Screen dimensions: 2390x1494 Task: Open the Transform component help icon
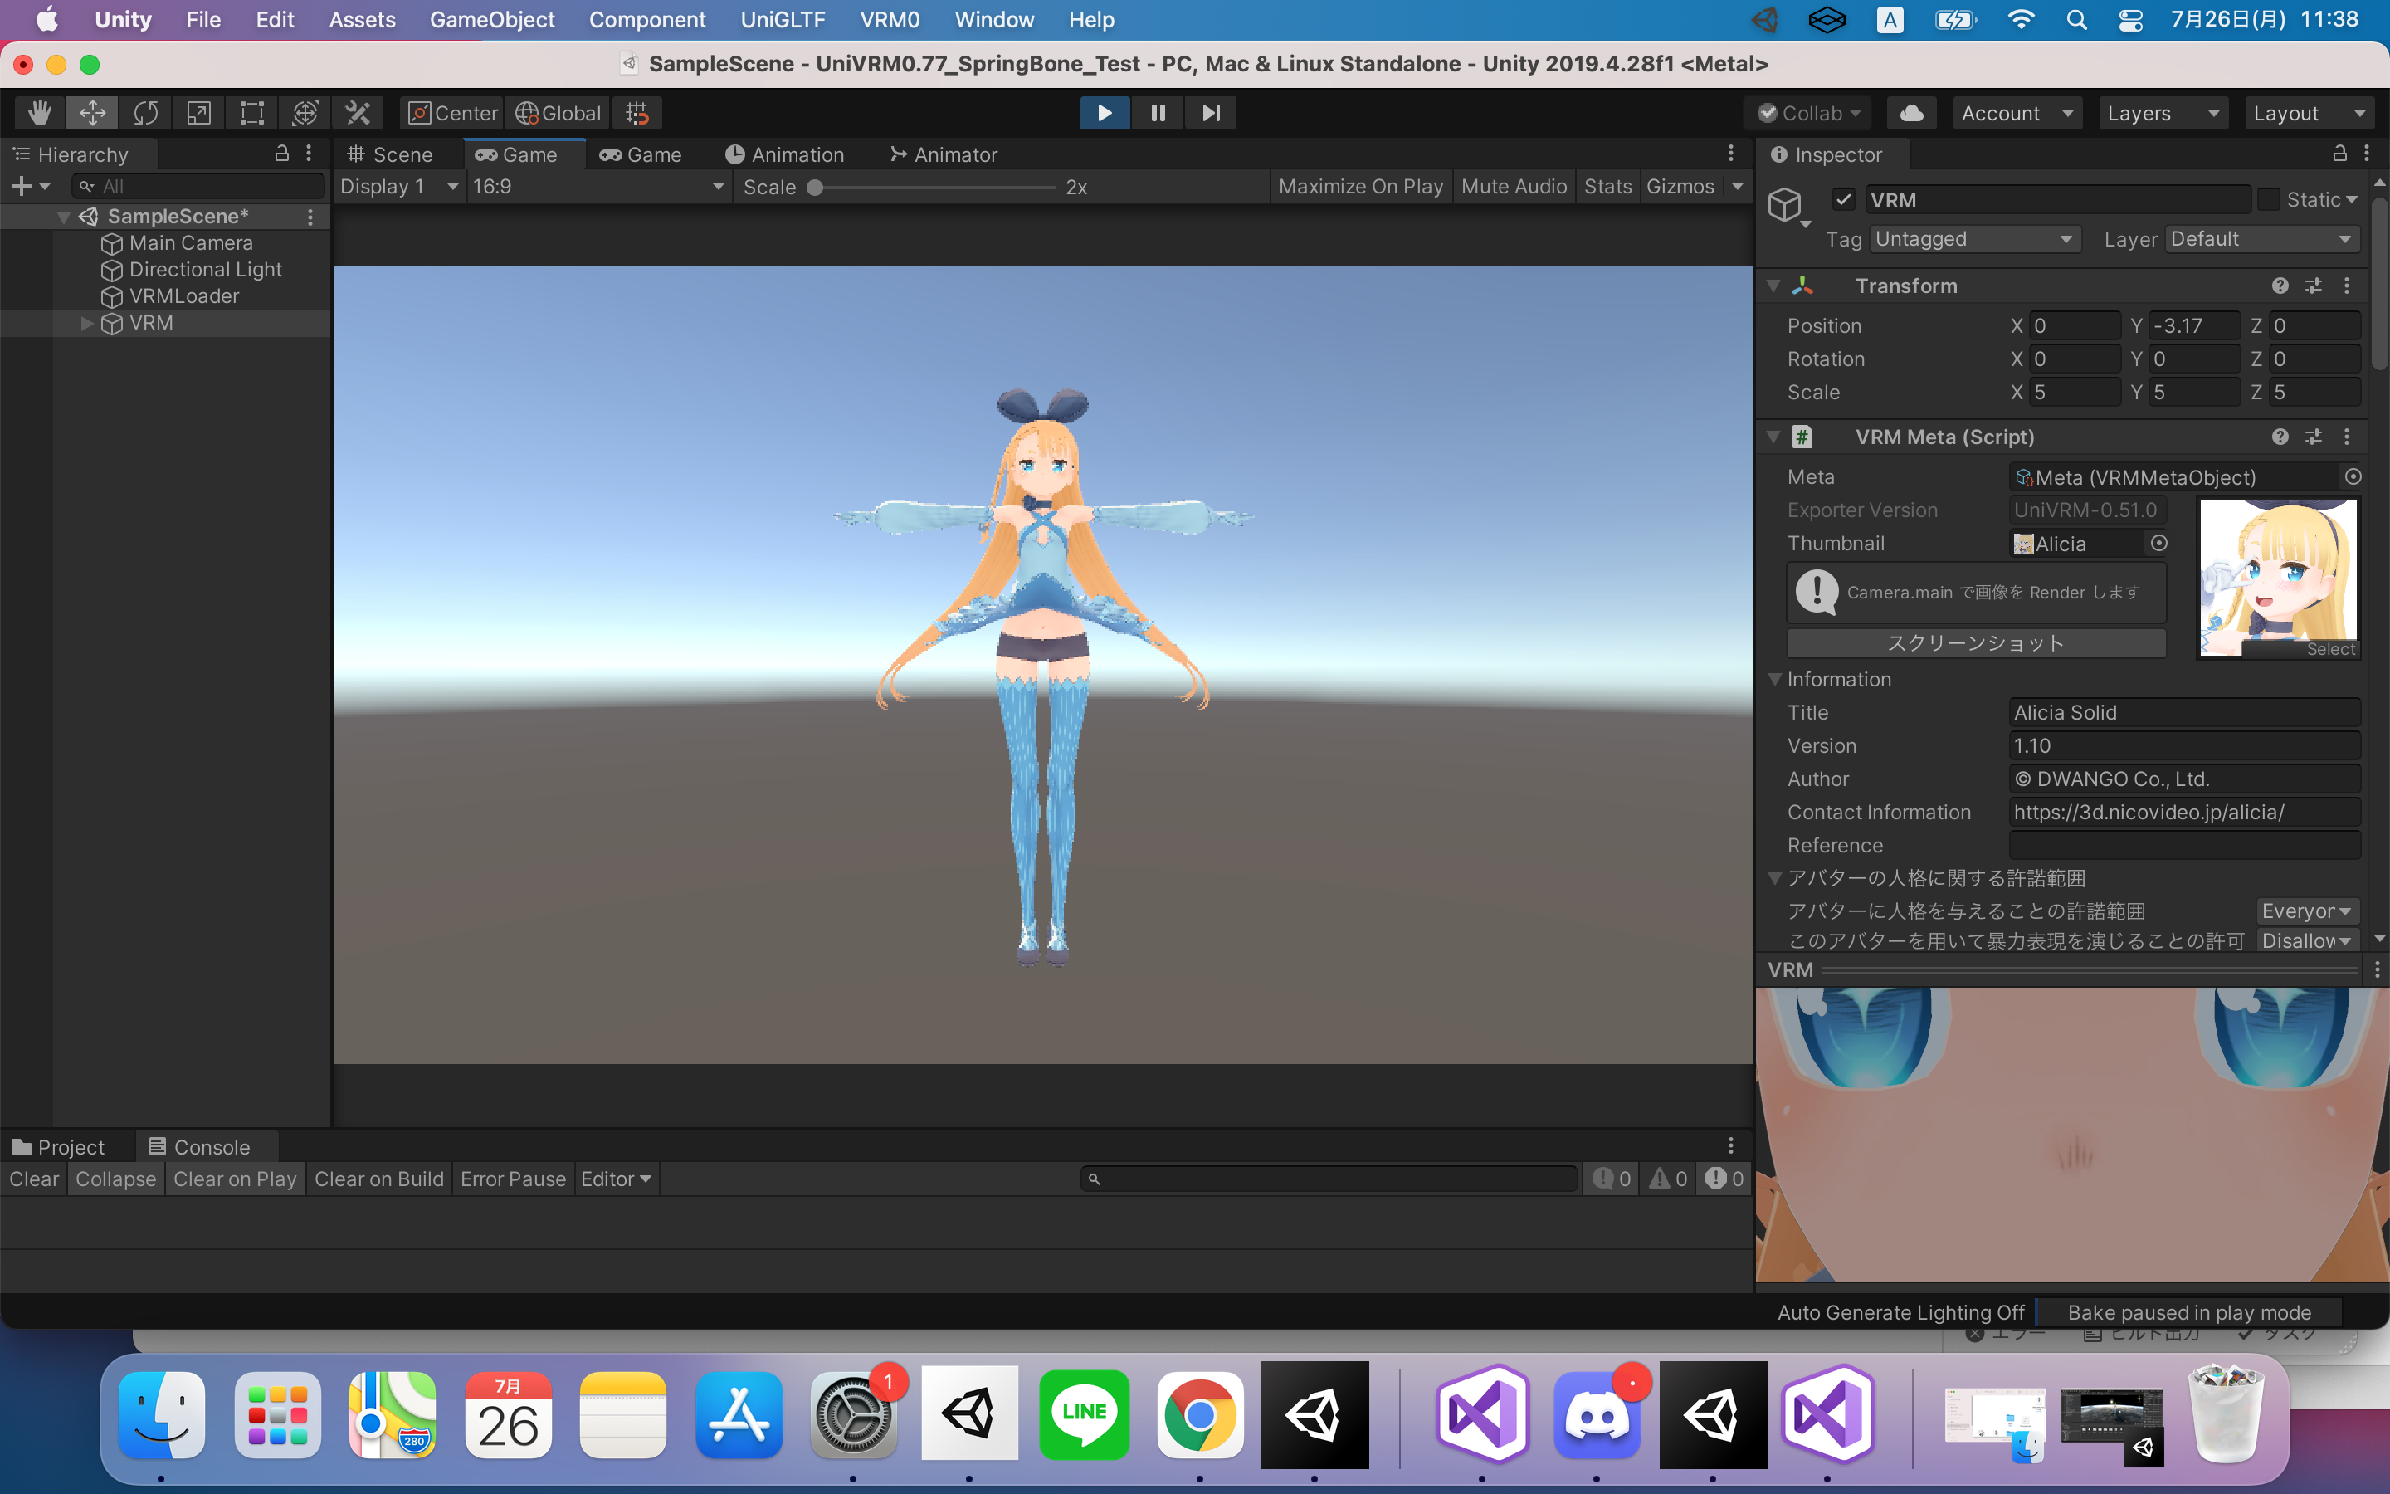(x=2280, y=286)
